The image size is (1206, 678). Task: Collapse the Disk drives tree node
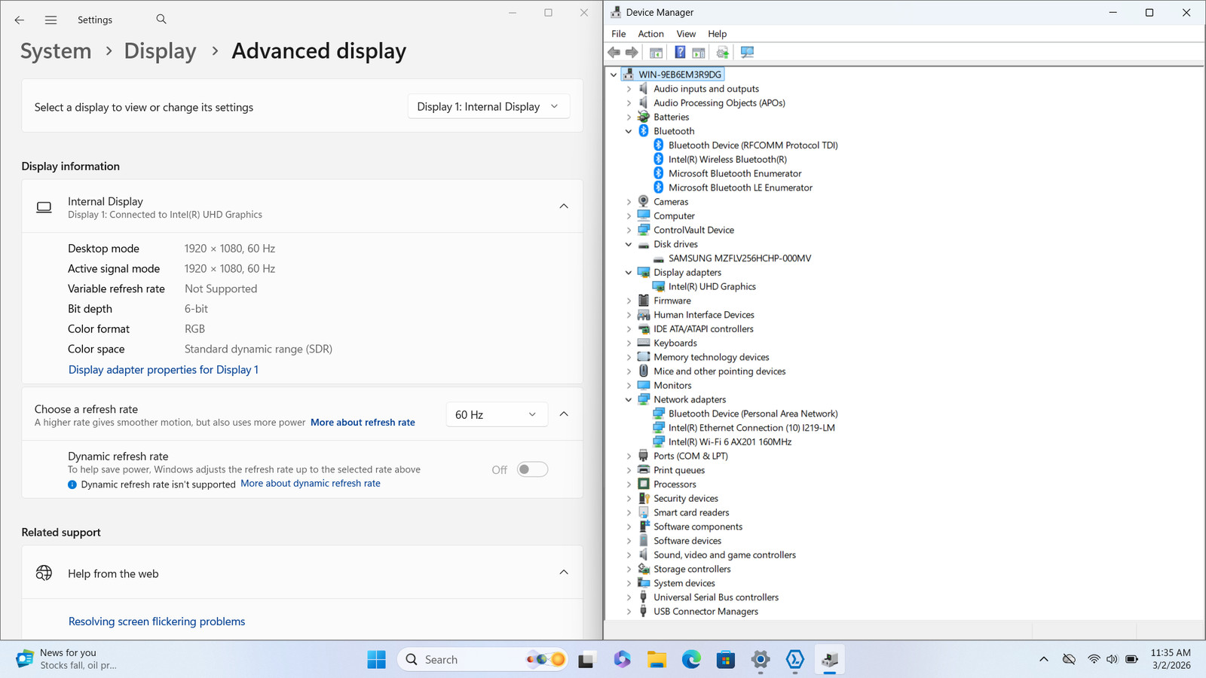629,244
